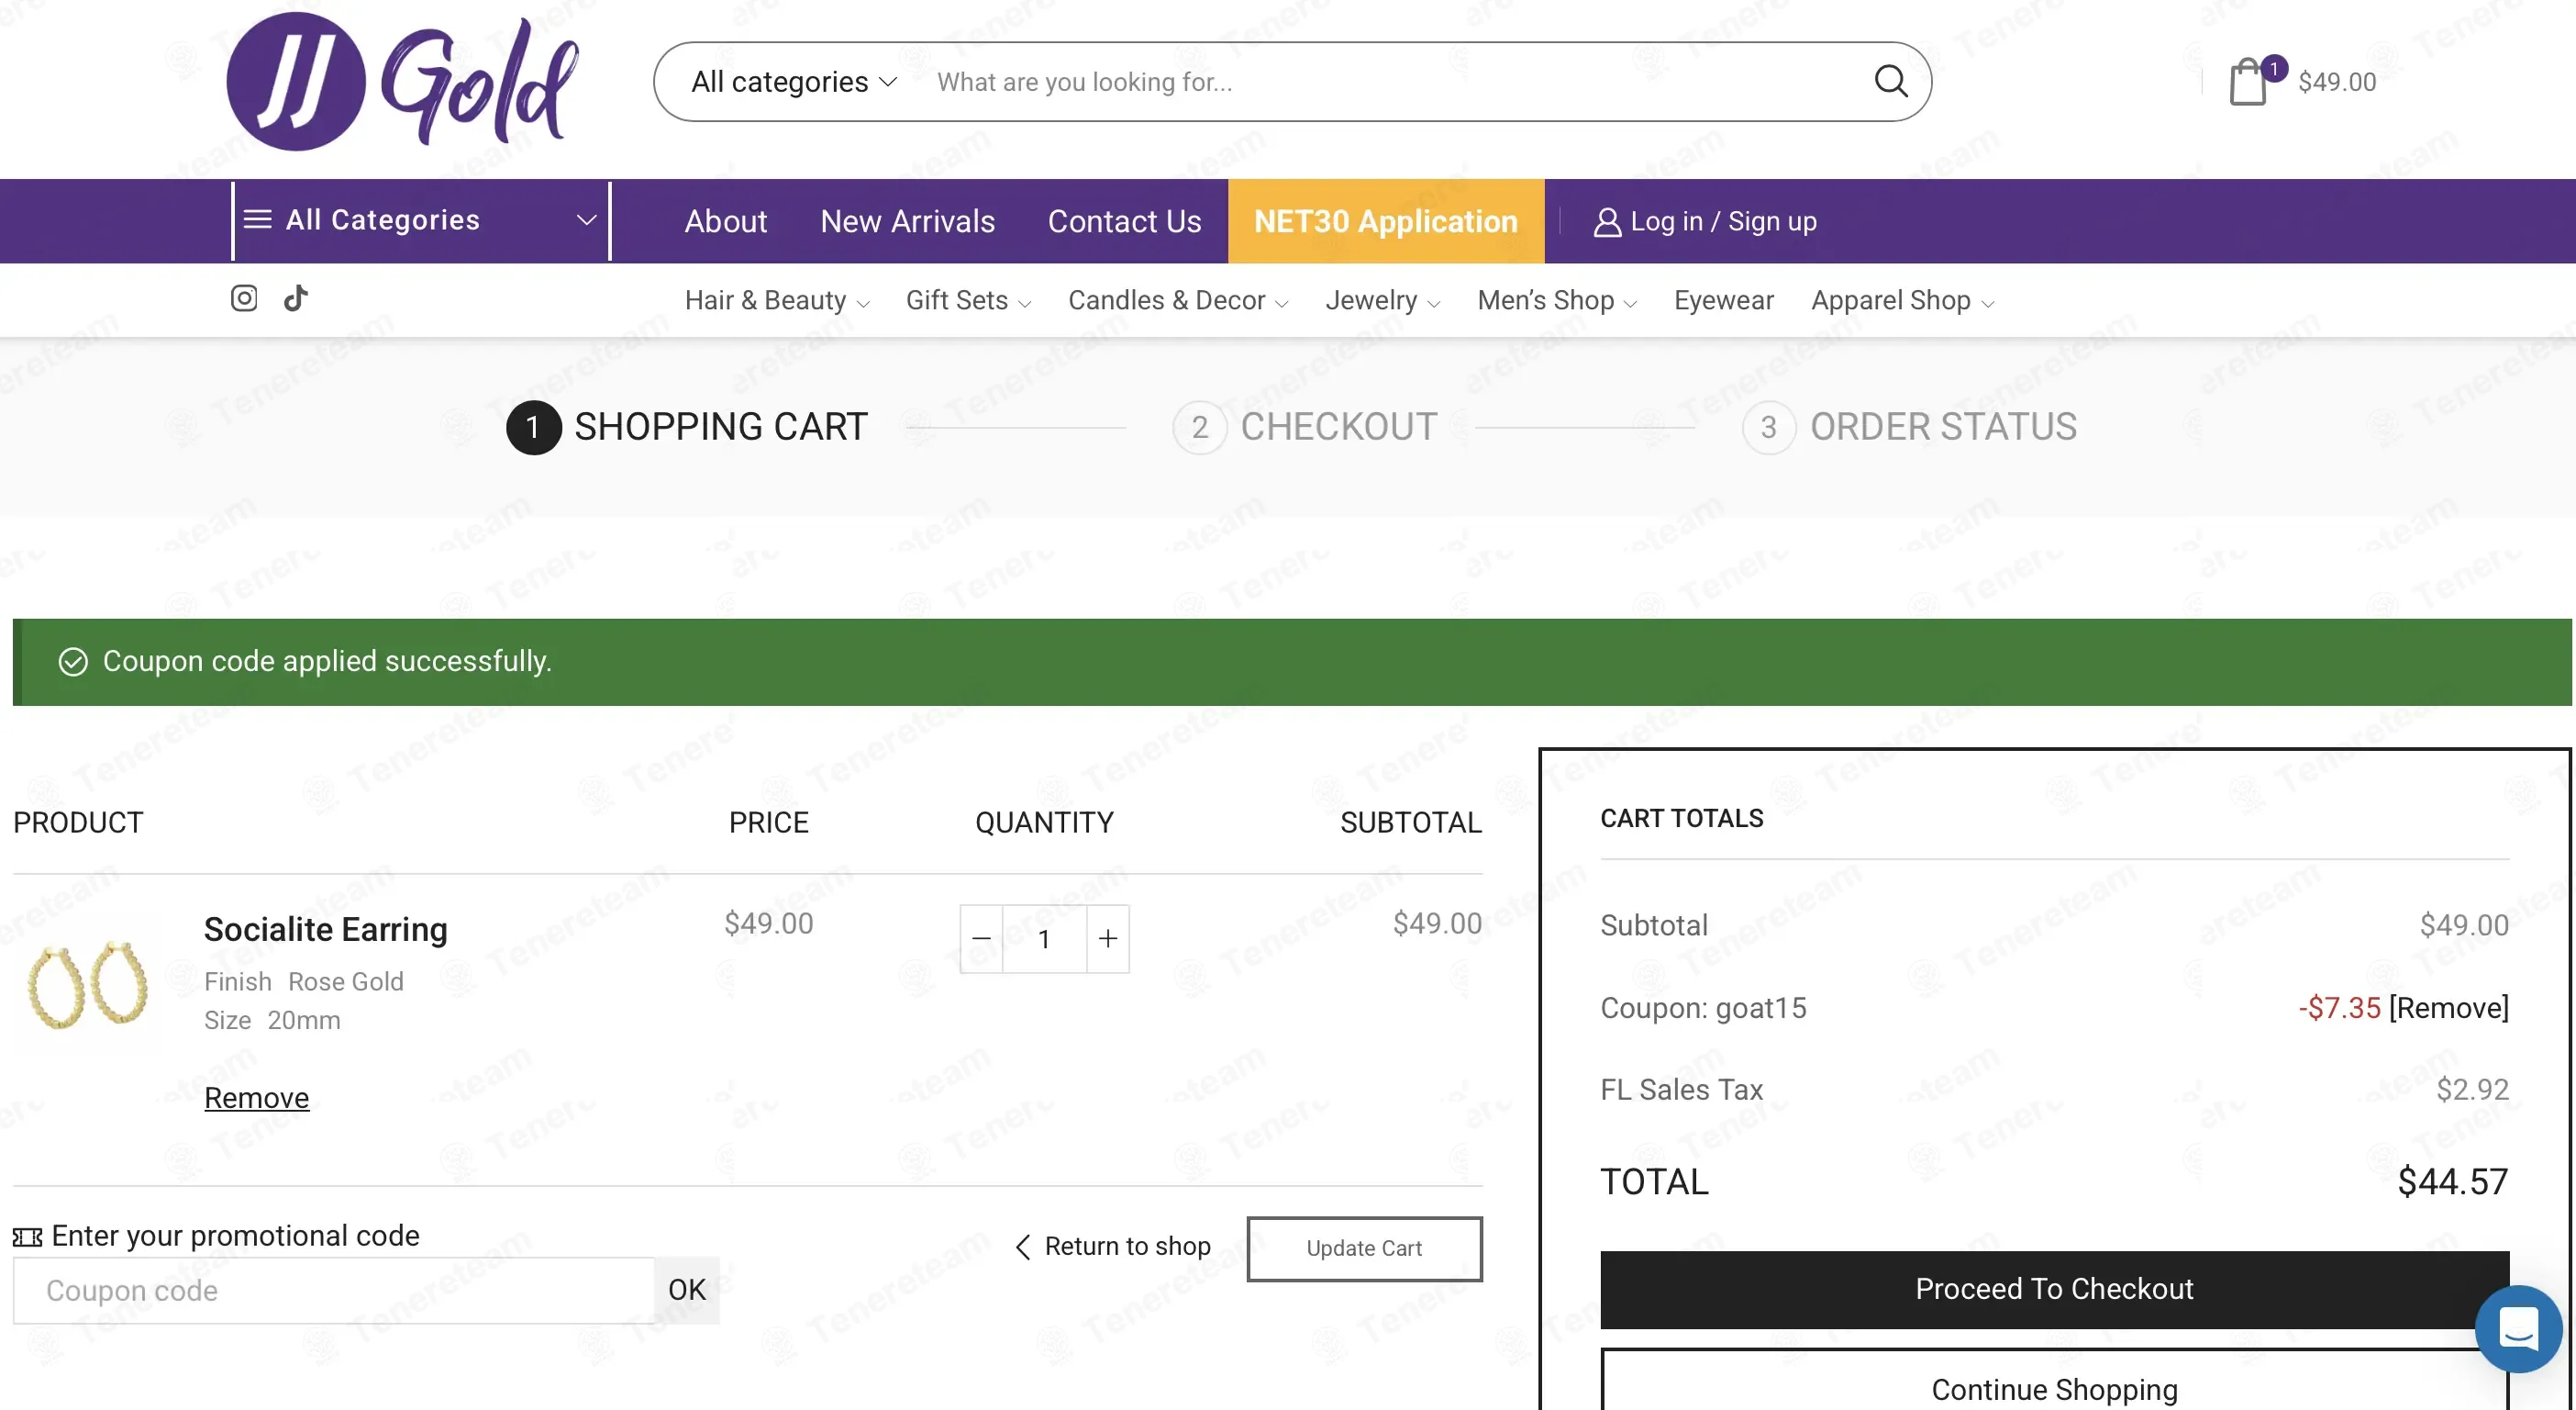Click the Checkout step label
The height and width of the screenshot is (1410, 2576).
[x=1339, y=427]
